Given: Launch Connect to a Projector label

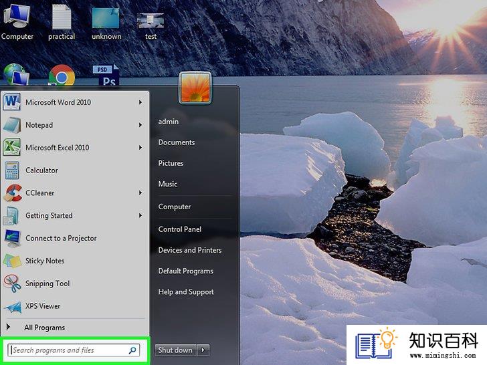Looking at the screenshot, I should coord(61,239).
